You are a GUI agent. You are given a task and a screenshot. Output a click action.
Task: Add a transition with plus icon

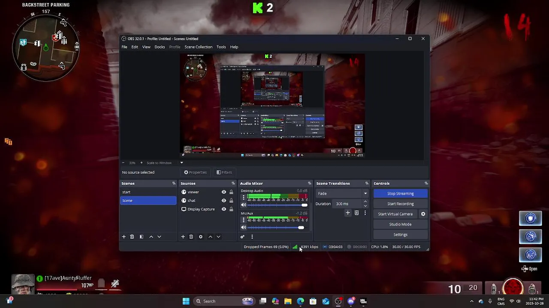coord(348,213)
